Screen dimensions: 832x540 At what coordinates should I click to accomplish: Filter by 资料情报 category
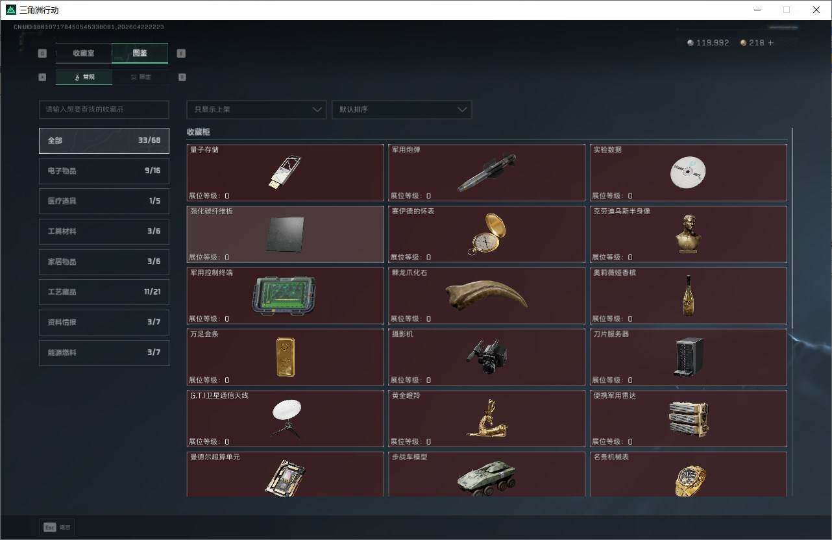[104, 323]
